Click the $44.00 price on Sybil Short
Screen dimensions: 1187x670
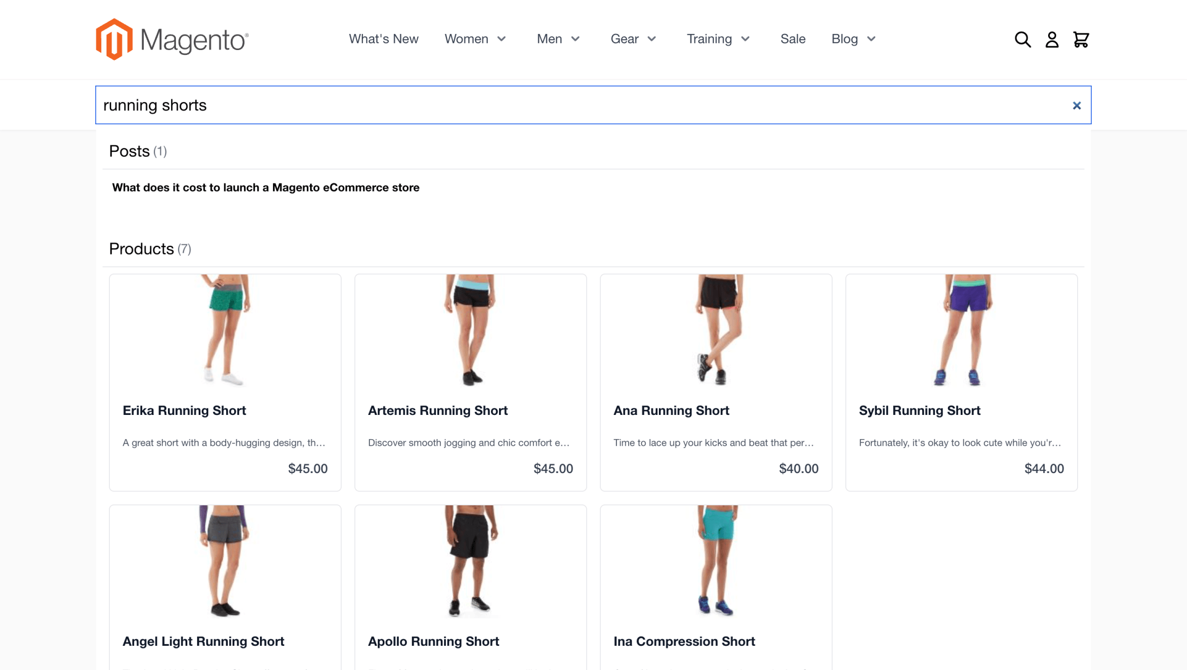[1044, 469]
